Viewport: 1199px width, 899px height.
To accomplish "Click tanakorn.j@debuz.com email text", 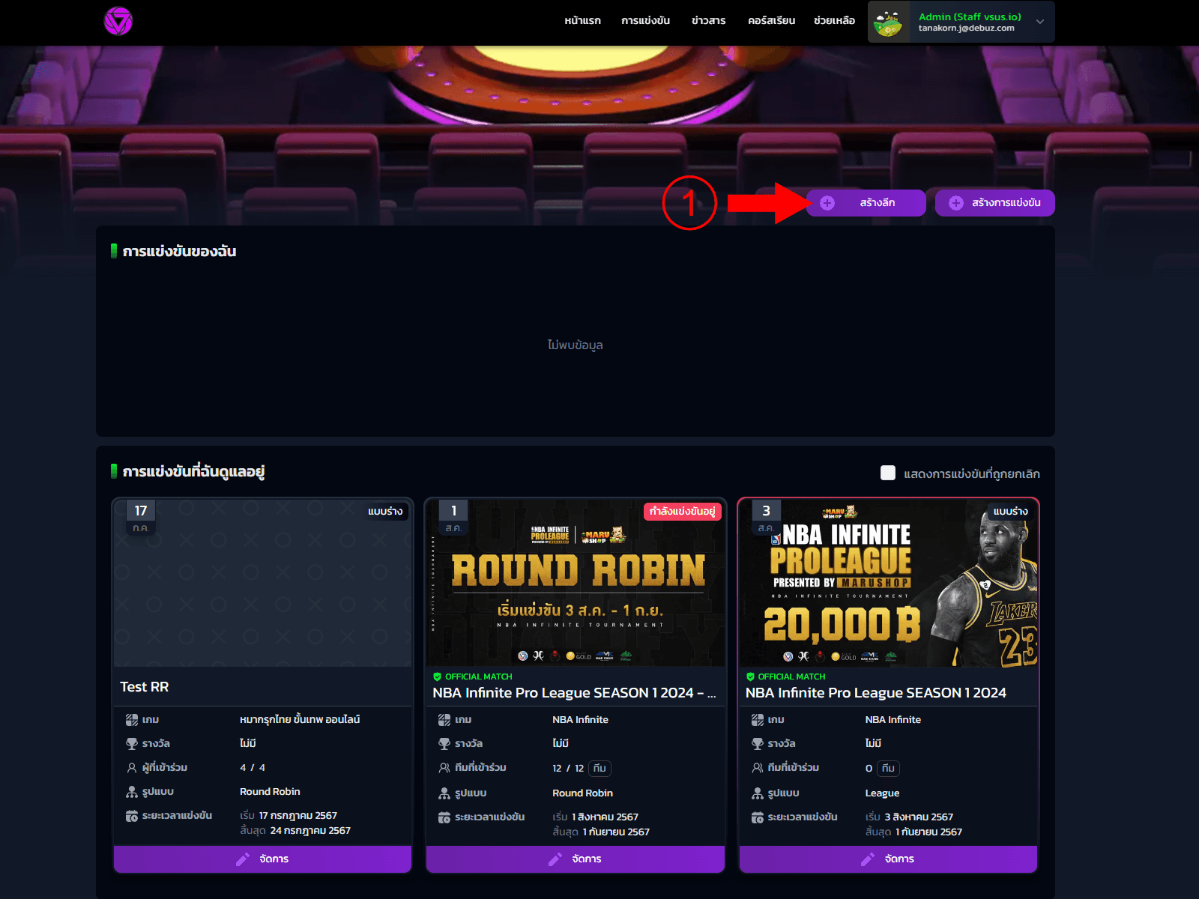I will [967, 28].
